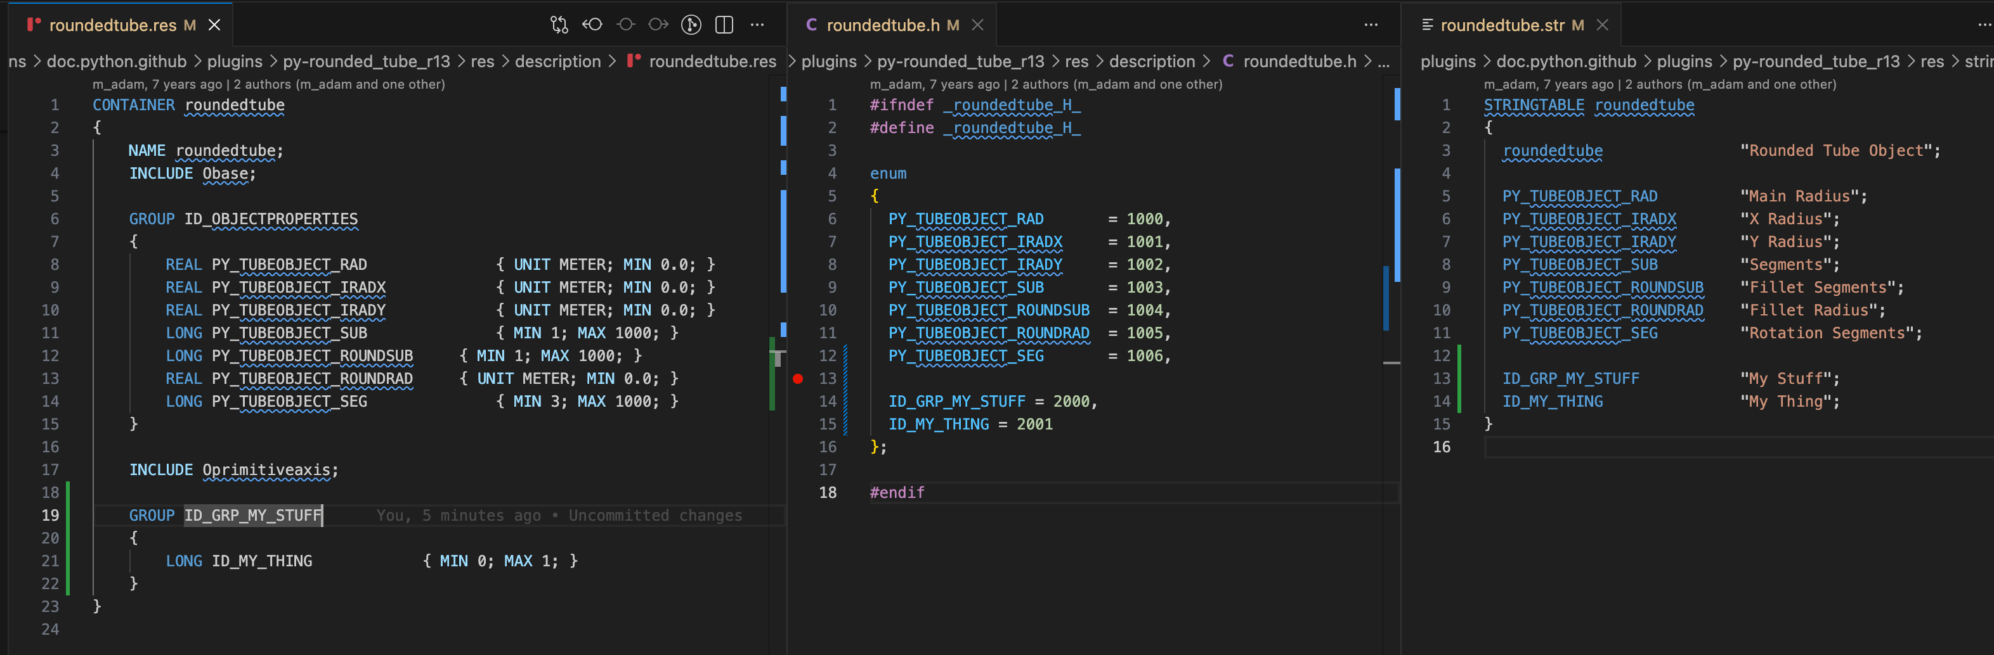Click the roundedtube.str tab file icon

(1428, 25)
